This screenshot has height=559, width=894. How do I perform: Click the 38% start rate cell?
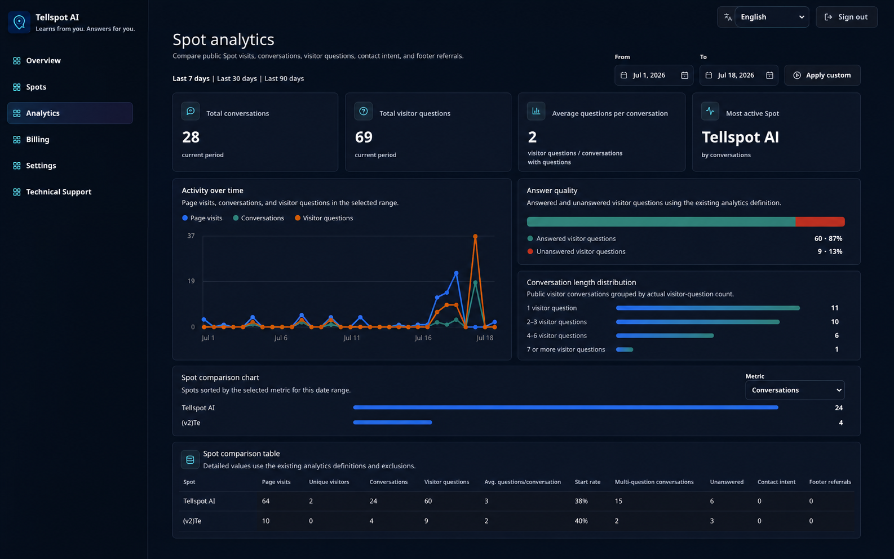(581, 502)
